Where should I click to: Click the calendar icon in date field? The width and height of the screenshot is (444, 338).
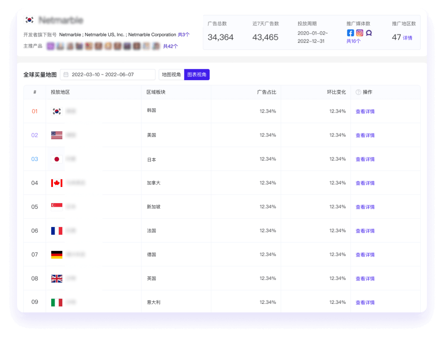click(66, 75)
